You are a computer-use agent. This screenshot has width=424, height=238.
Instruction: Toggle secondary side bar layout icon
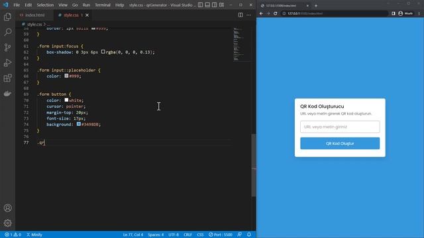coord(215,5)
